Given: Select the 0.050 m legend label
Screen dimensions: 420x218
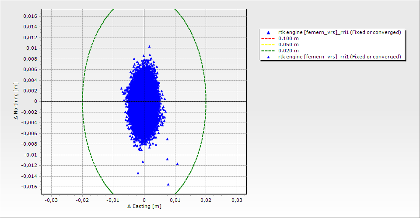Looking at the screenshot, I should 288,44.
